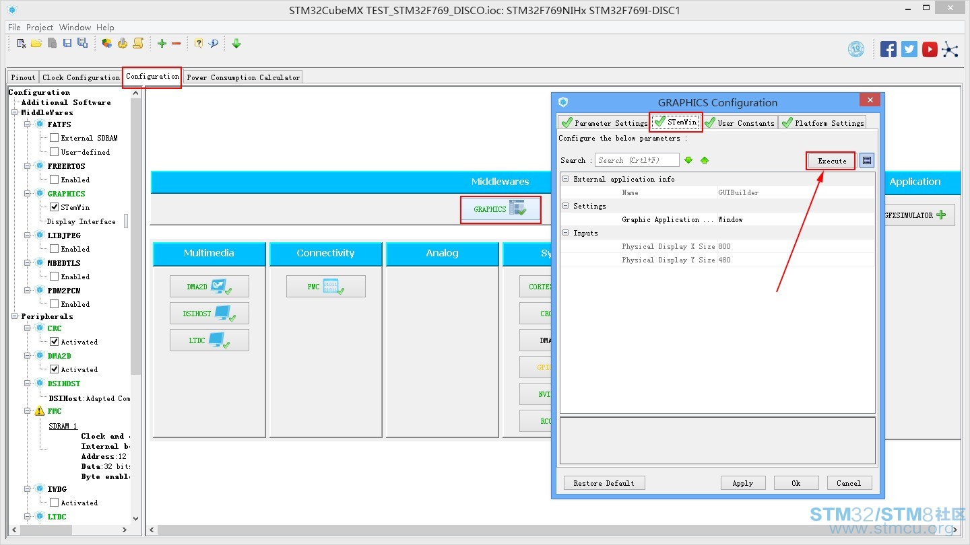970x545 pixels.
Task: Open a project with the folder icon
Action: 36,43
